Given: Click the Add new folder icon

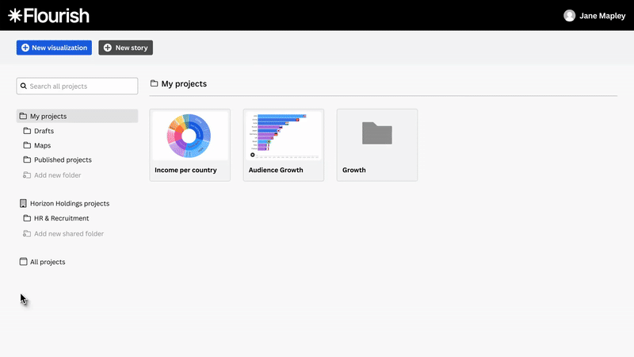Looking at the screenshot, I should click(27, 175).
